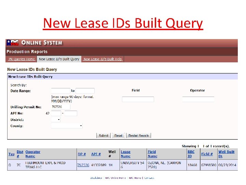
Task: Click the second API No input box
Action: coord(71,113)
